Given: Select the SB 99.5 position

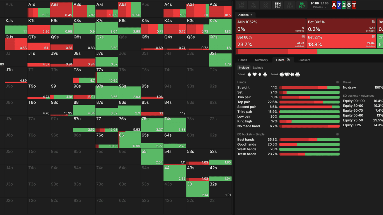Looking at the screenshot, I should pyautogui.click(x=290, y=5).
